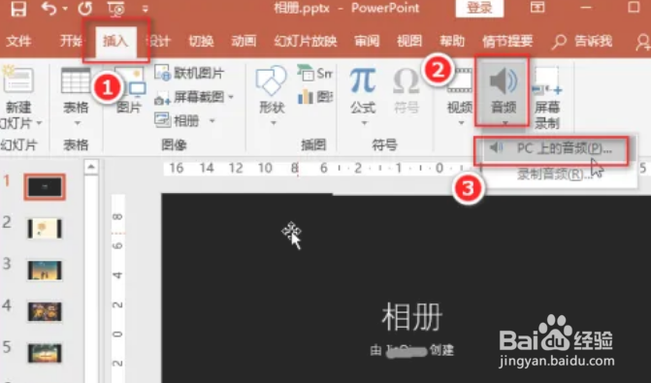
Task: Choose 联机图片 online pictures
Action: pyautogui.click(x=190, y=73)
